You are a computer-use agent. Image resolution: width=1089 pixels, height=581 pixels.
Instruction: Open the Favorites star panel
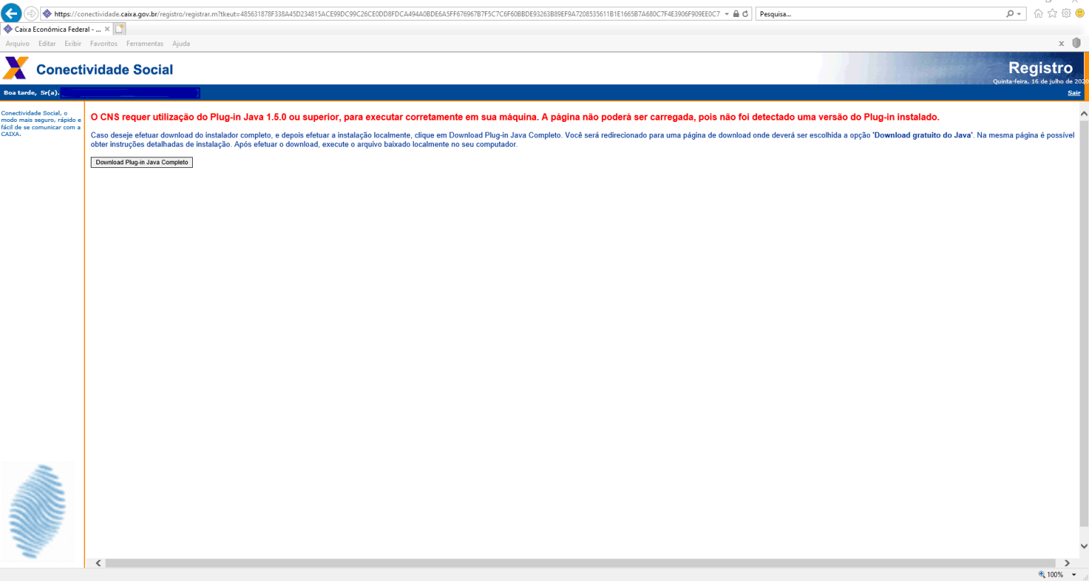(x=1052, y=13)
